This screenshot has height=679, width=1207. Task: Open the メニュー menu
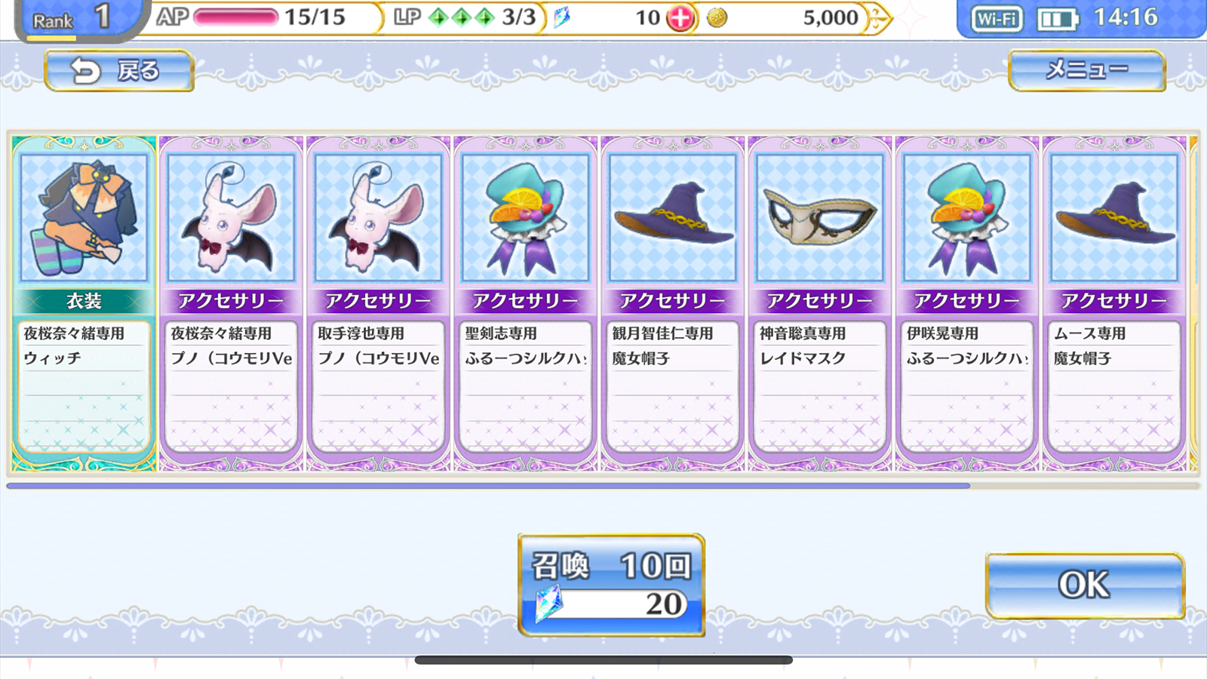click(x=1087, y=70)
